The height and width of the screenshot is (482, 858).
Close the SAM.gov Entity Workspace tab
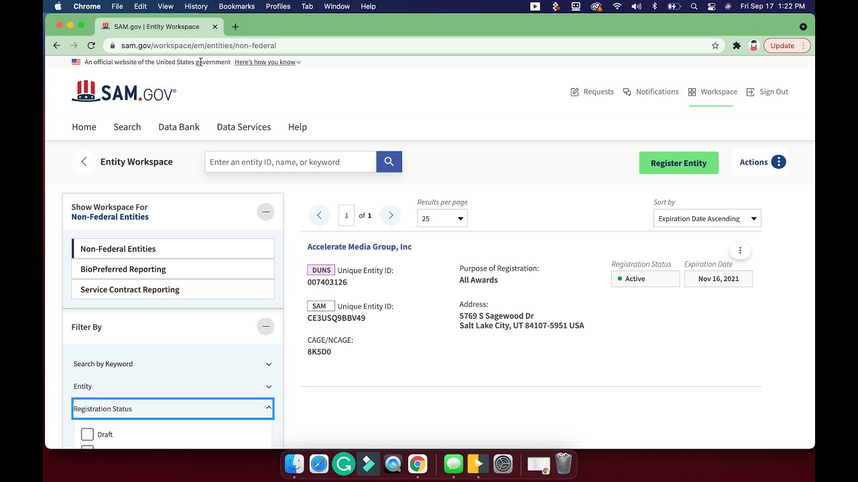click(215, 27)
